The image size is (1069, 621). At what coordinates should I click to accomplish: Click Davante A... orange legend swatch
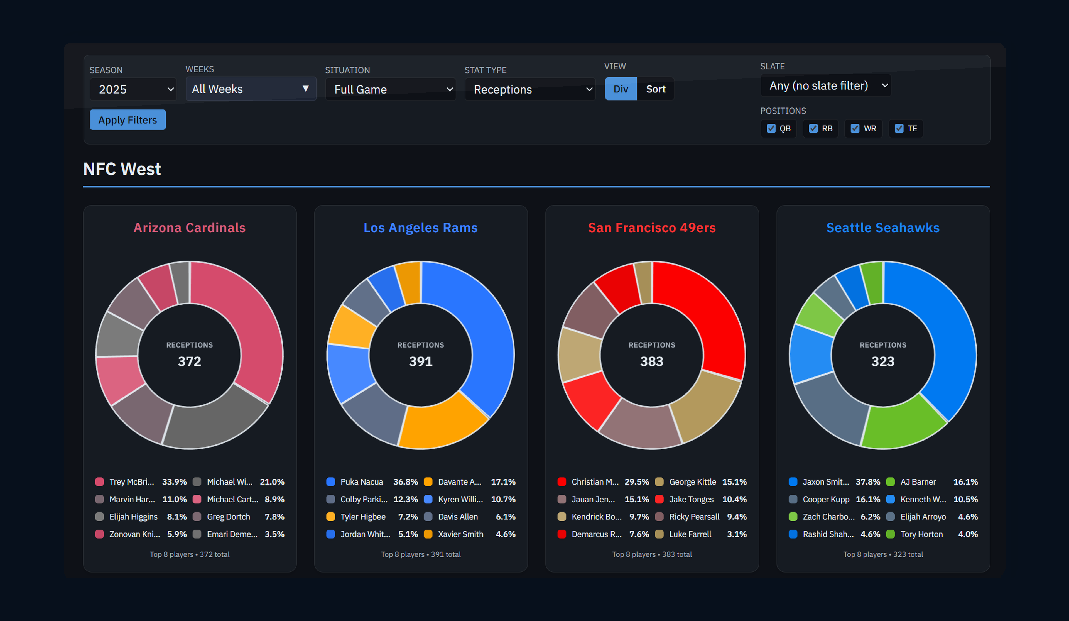click(x=428, y=482)
